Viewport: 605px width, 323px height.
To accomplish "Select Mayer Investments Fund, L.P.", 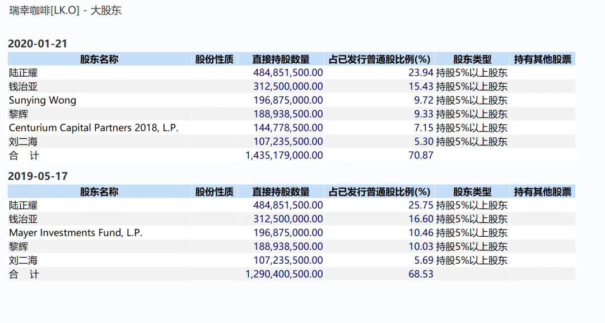I will click(x=76, y=233).
